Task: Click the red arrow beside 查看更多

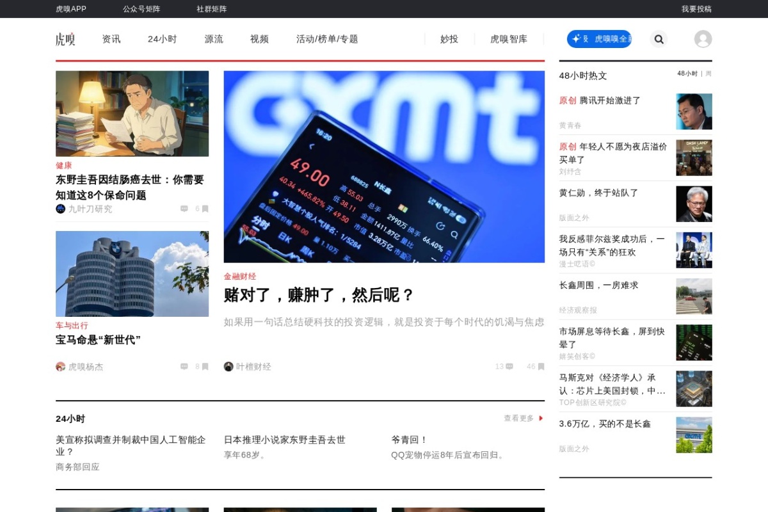Action: pyautogui.click(x=541, y=418)
